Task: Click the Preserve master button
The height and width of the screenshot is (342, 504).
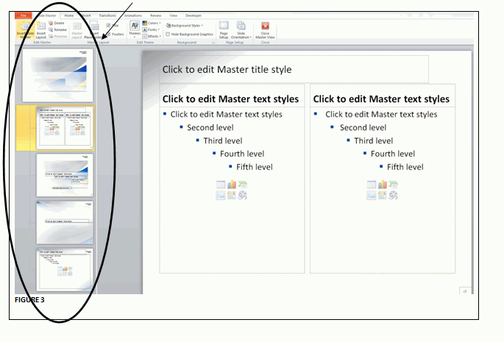Action: (58, 36)
